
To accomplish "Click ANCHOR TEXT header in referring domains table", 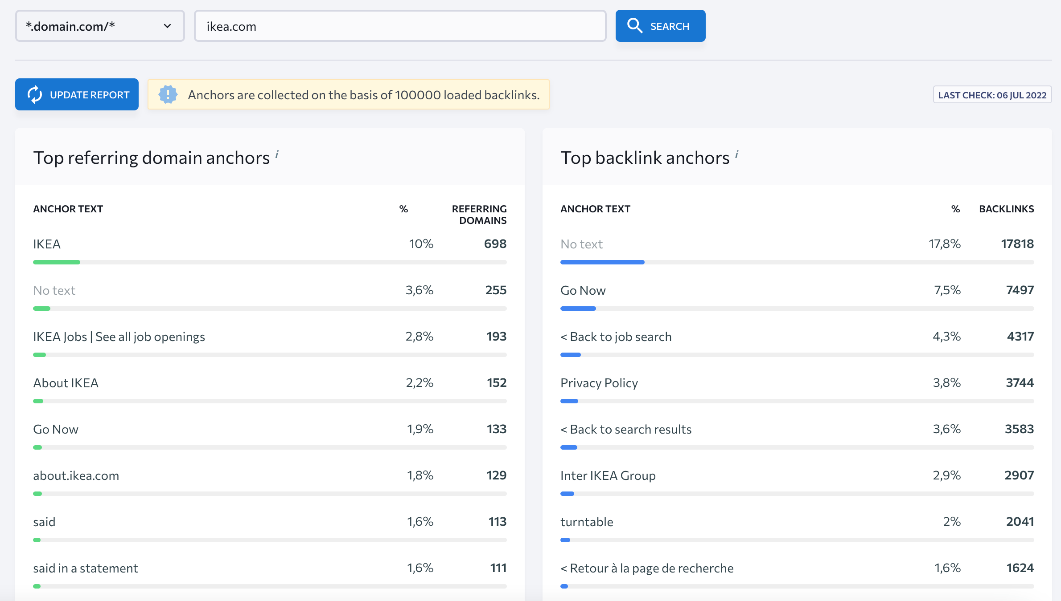I will coord(68,209).
